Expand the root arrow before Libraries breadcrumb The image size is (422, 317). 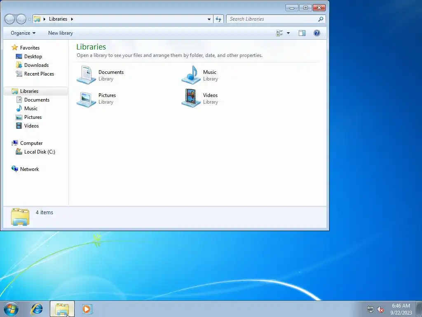45,19
